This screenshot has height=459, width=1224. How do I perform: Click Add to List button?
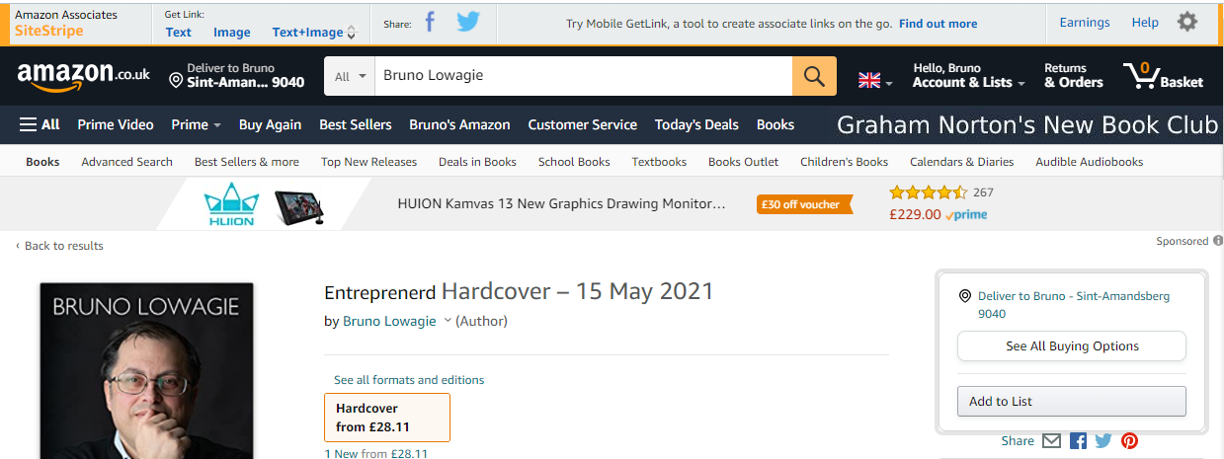(x=1072, y=402)
